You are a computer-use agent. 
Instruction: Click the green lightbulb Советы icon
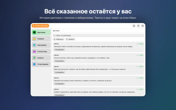34,58
